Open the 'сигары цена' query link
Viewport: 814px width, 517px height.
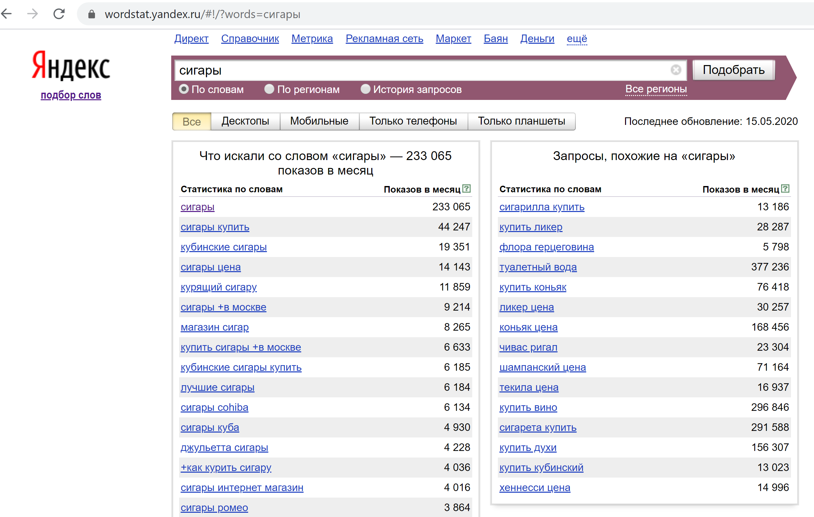(211, 267)
